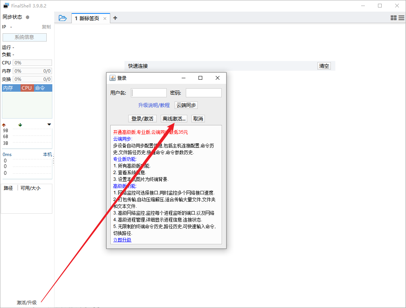Click the Java icon in login dialog title

(113, 78)
